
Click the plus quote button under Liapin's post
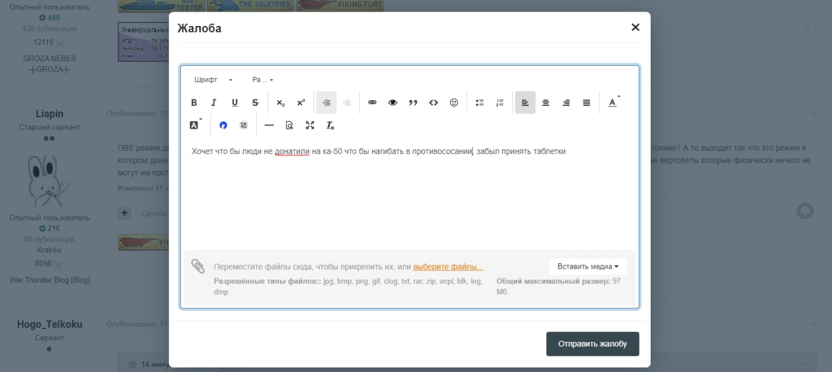coord(125,213)
